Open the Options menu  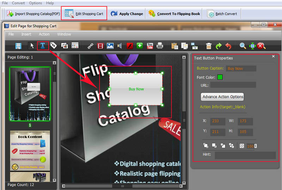[x=36, y=3]
